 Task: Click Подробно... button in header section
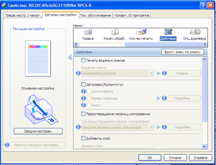coord(184,98)
